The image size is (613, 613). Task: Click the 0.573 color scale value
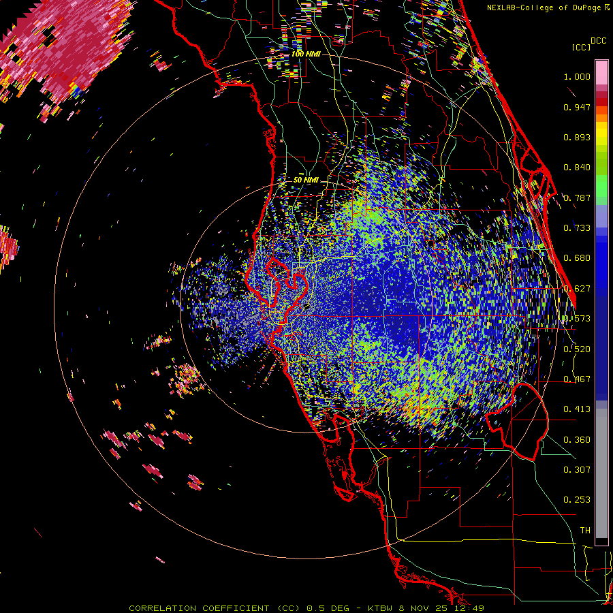tap(577, 319)
